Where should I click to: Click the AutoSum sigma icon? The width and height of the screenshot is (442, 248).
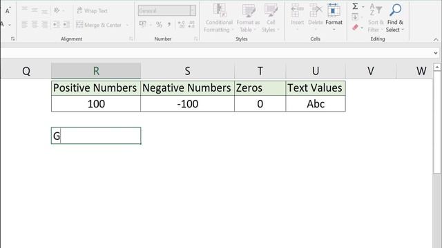355,6
